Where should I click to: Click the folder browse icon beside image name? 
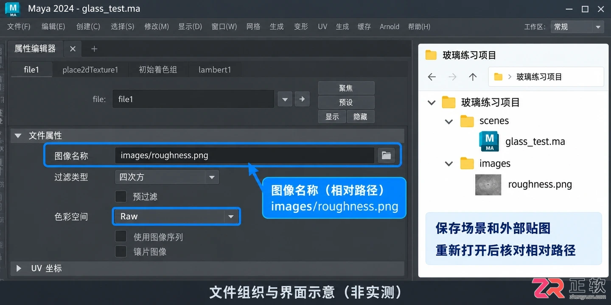386,155
